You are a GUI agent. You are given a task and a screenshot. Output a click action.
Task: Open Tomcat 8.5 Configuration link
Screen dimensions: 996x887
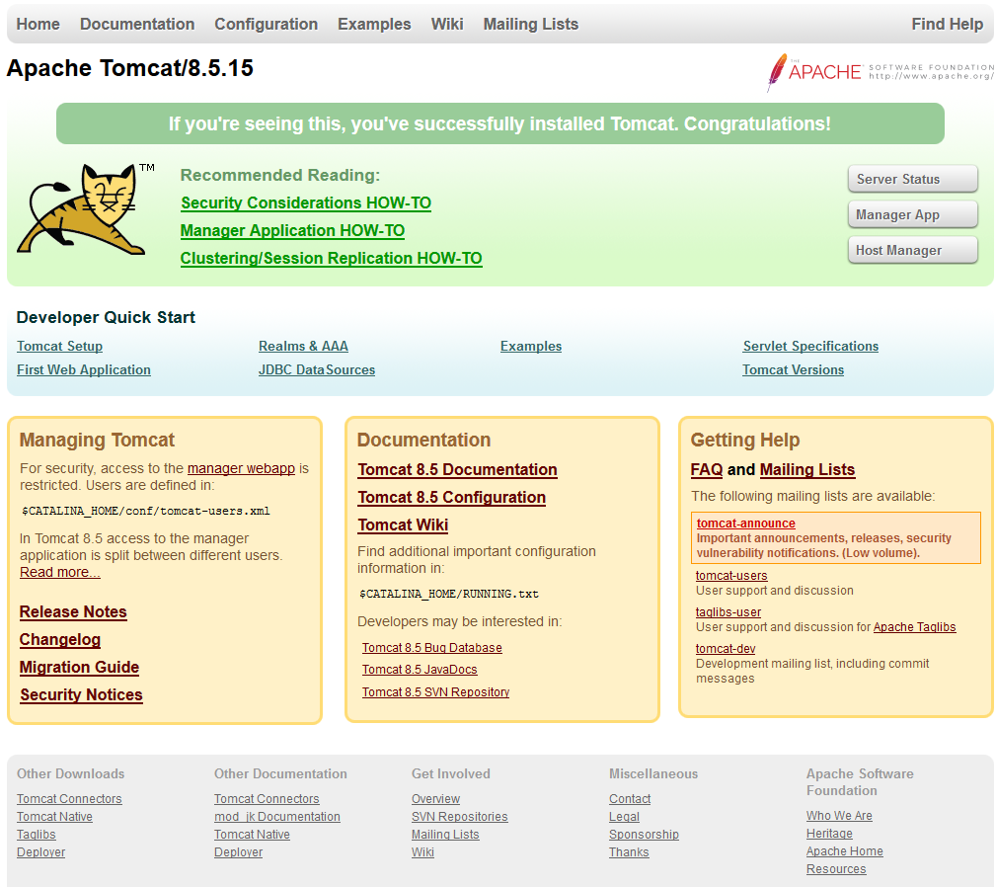pos(452,498)
